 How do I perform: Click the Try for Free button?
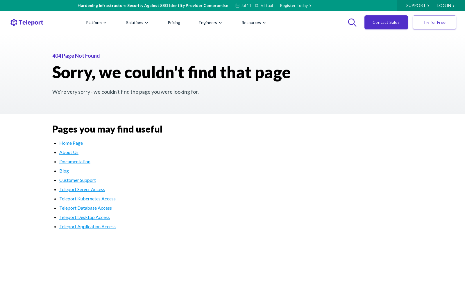[434, 22]
